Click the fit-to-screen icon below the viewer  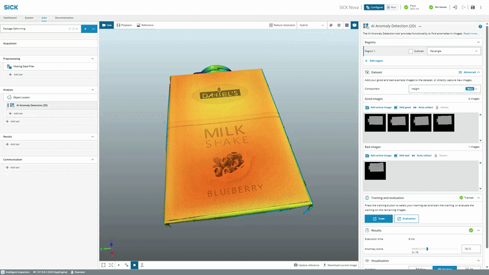coord(103,265)
